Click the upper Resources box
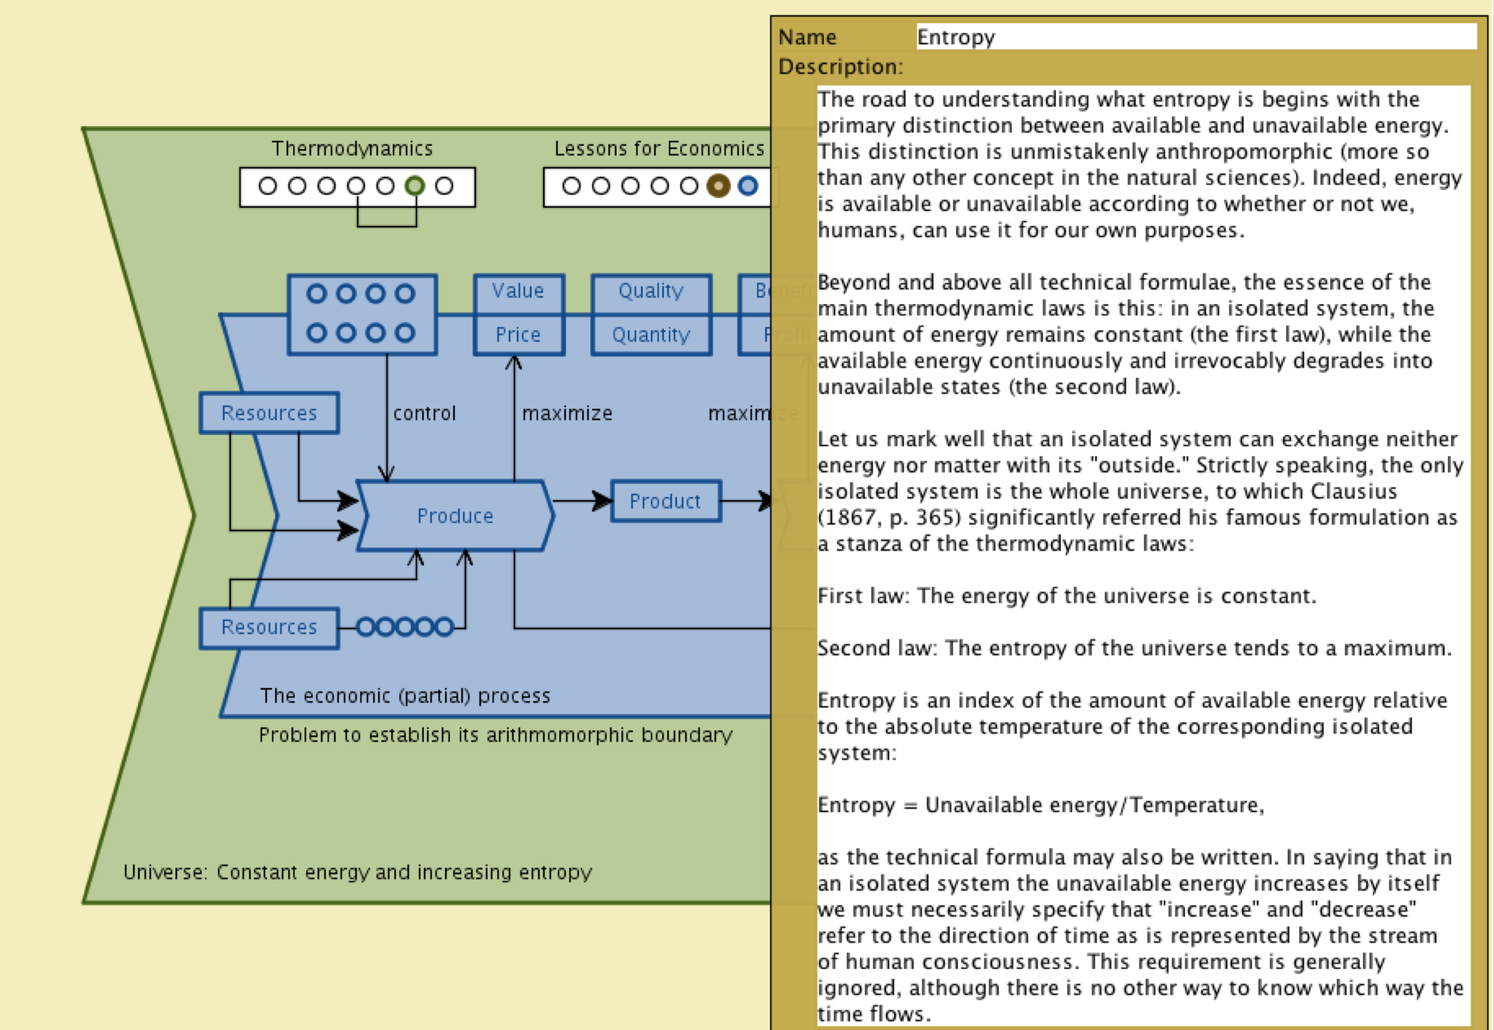 269,413
